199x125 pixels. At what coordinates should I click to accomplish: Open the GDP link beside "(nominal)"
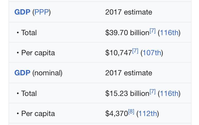click(22, 73)
